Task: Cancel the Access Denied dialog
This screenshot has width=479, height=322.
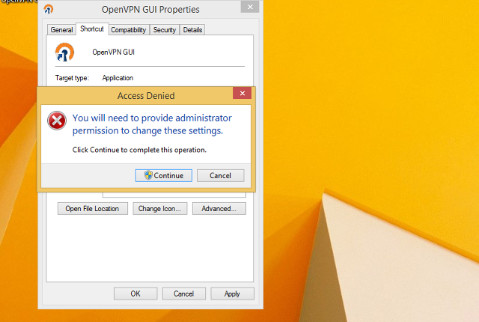Action: [221, 176]
